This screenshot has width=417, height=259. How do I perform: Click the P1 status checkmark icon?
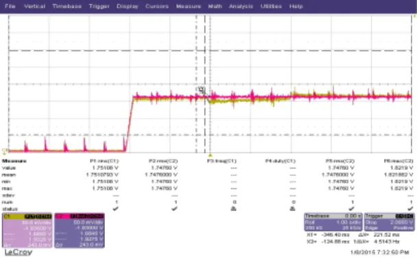tap(115, 209)
